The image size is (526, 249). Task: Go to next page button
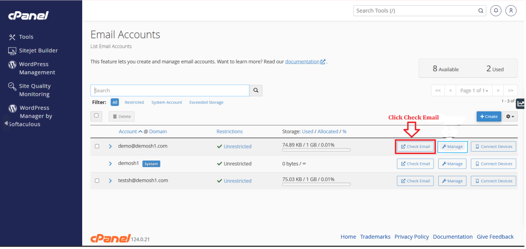click(x=498, y=90)
